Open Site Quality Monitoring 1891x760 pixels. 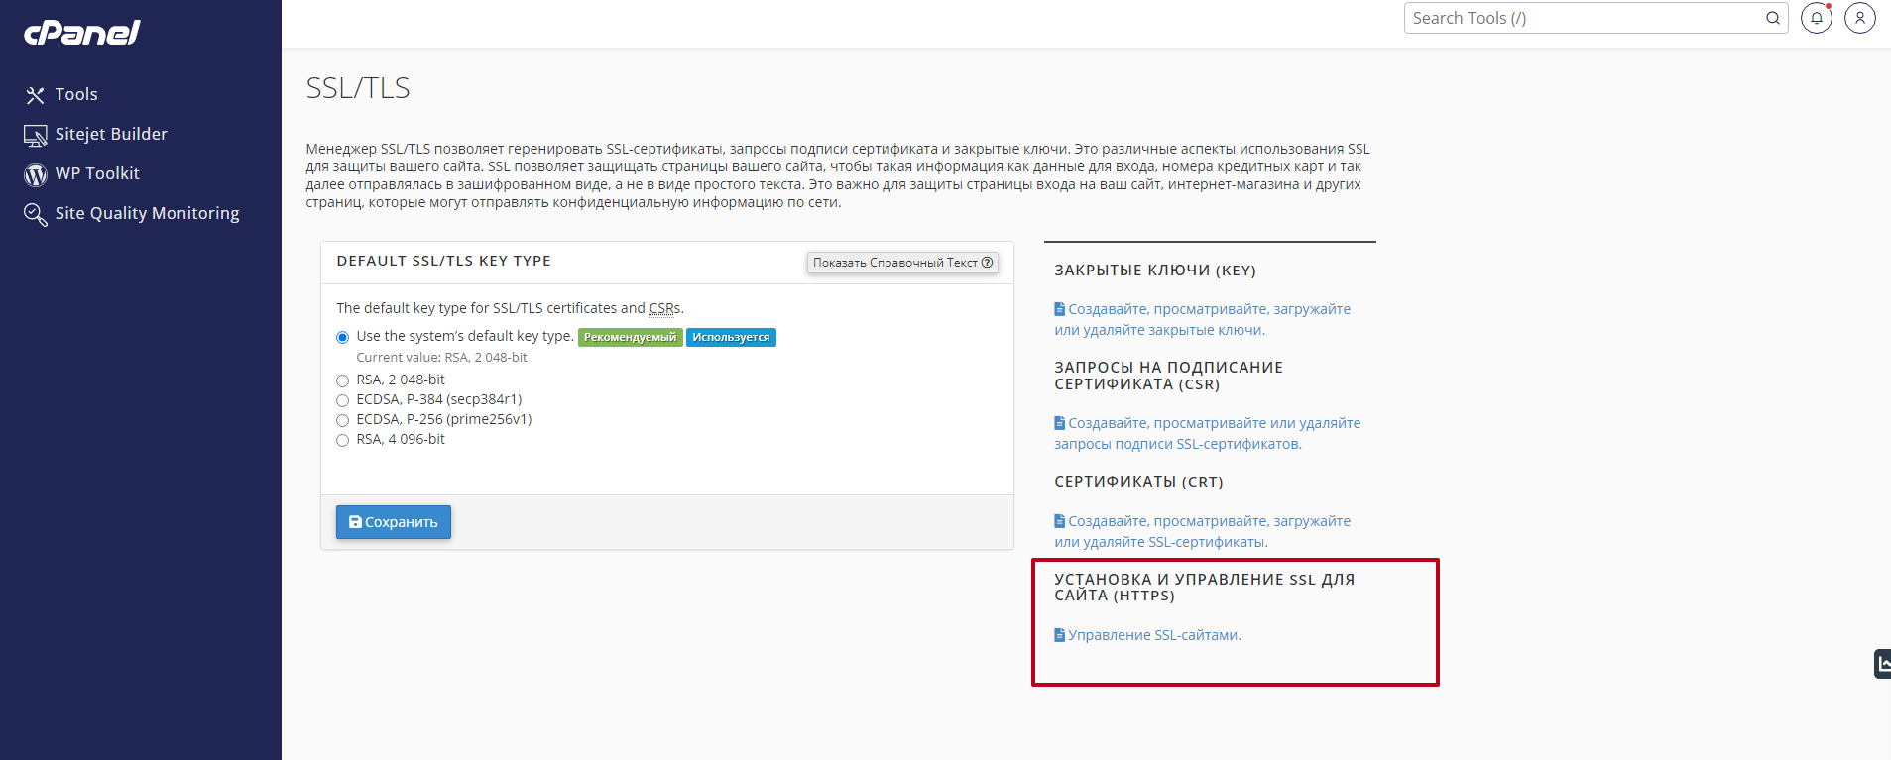tap(147, 213)
